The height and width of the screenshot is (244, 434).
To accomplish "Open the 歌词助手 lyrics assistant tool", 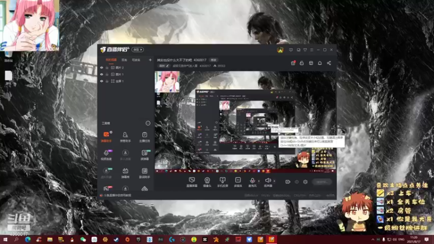I will pyautogui.click(x=144, y=173).
